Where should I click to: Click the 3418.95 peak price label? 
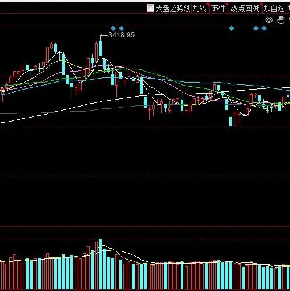(121, 35)
